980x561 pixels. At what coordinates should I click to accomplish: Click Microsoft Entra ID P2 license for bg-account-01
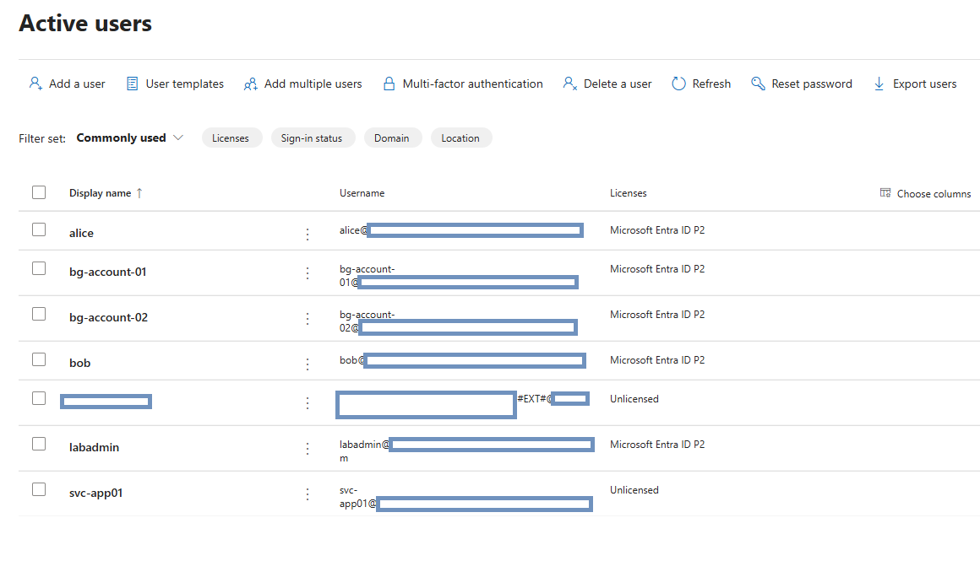pyautogui.click(x=657, y=269)
